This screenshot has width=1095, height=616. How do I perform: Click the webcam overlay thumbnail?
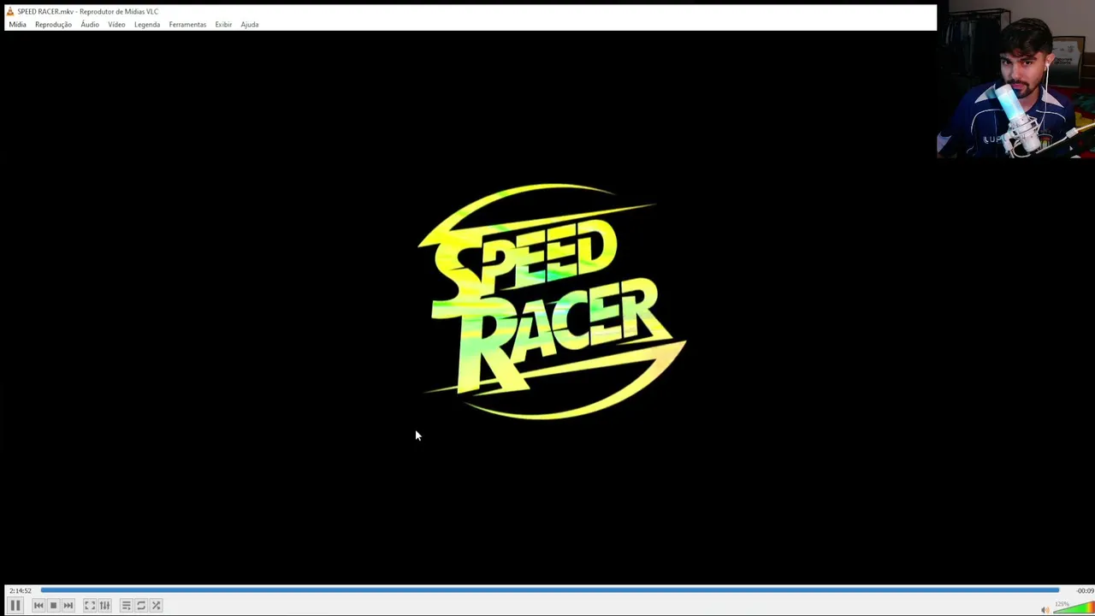(1015, 80)
